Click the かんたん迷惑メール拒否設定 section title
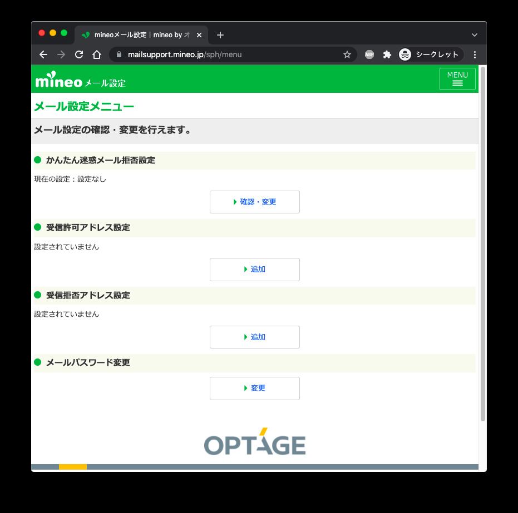The image size is (518, 513). pos(101,160)
